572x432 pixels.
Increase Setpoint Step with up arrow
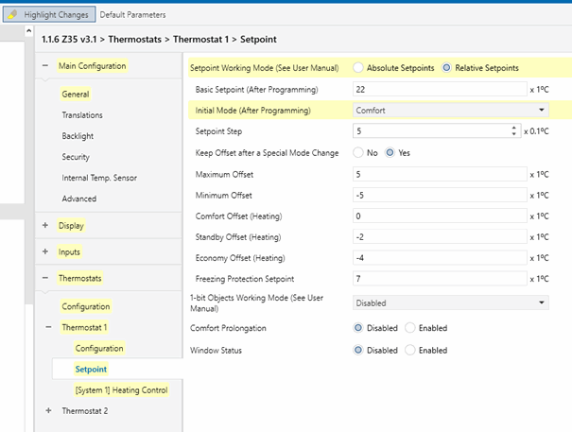513,128
